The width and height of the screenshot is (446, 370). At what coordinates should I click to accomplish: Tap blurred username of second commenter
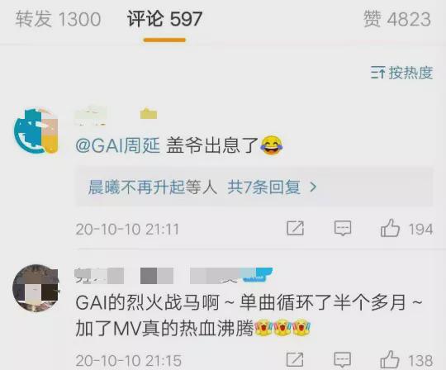click(x=99, y=276)
